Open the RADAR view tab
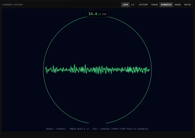This screenshot has height=138, width=195. click(154, 5)
